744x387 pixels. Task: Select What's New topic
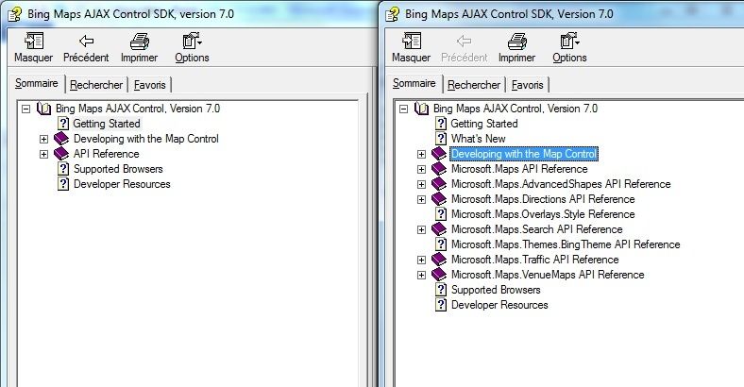pyautogui.click(x=479, y=139)
